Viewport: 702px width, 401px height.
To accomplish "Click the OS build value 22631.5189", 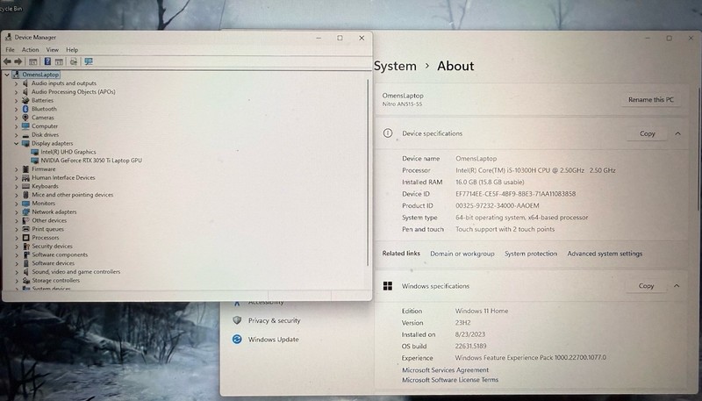I will 470,346.
